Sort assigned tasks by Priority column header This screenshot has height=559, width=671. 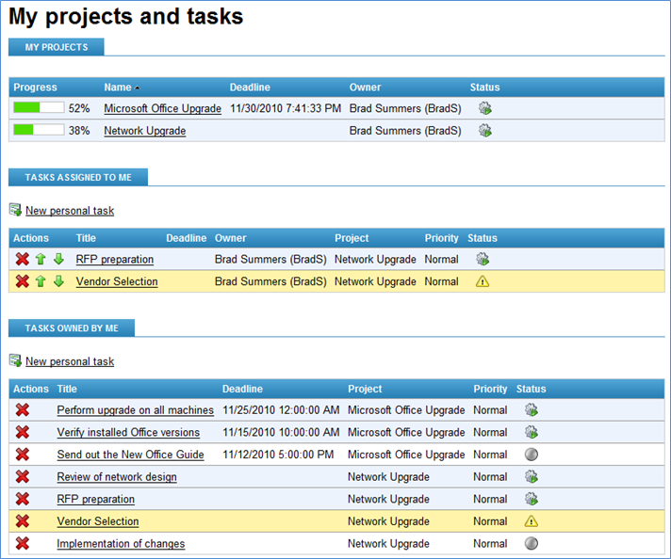tap(441, 238)
